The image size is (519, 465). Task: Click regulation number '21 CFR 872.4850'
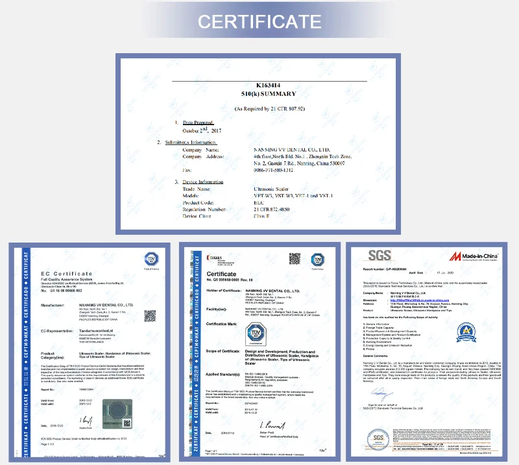point(271,209)
